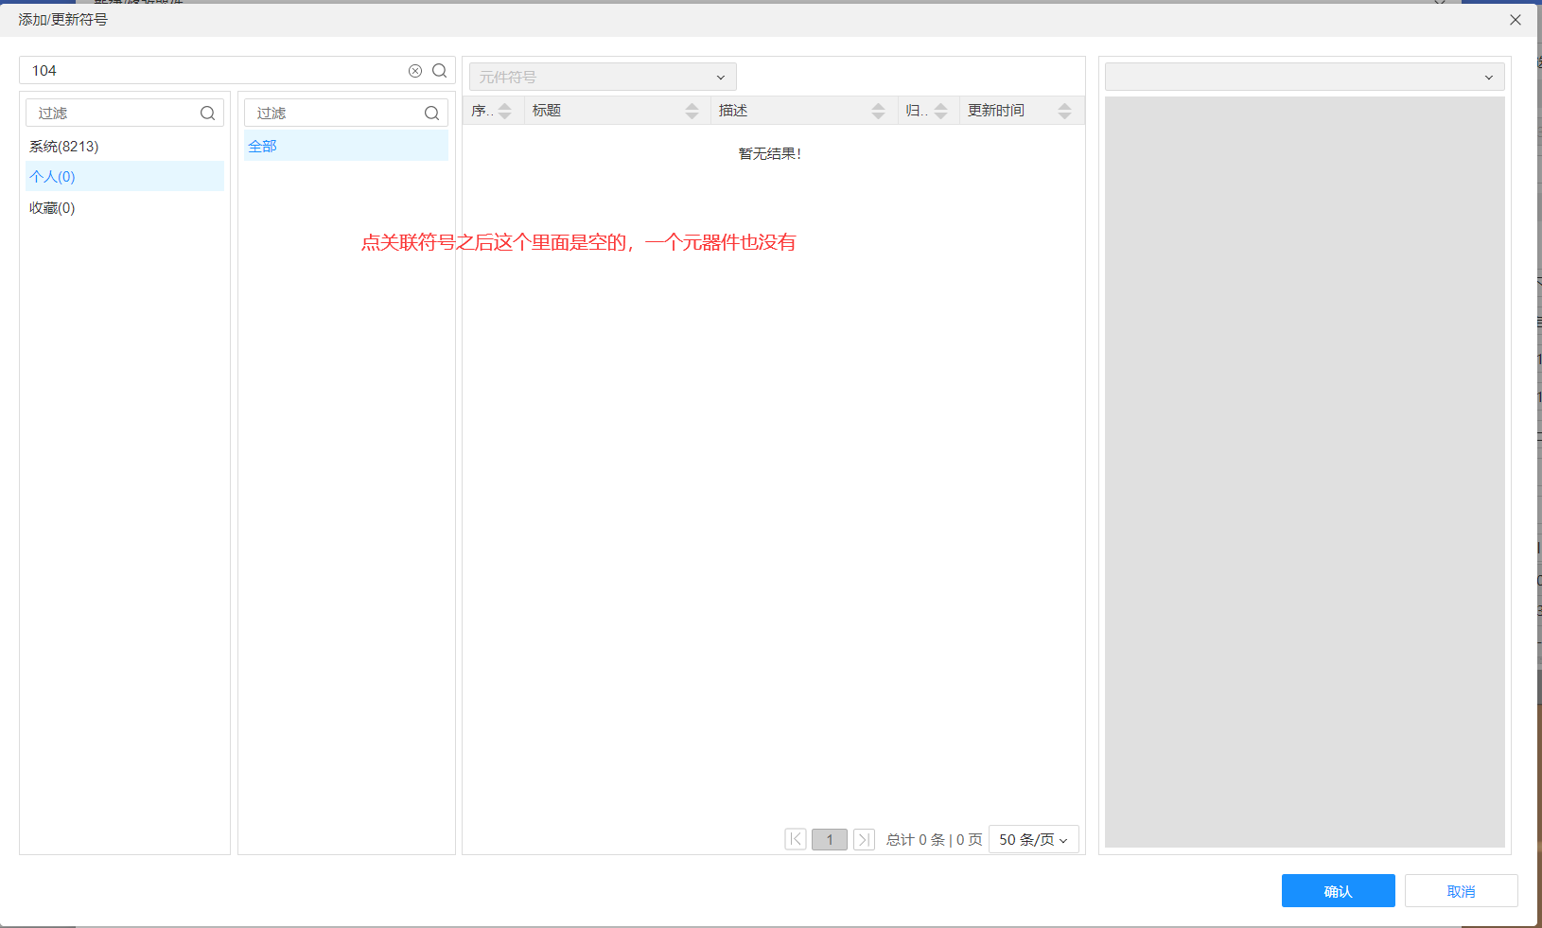This screenshot has height=928, width=1542.
Task: Select the 个人(0) category
Action: (53, 177)
